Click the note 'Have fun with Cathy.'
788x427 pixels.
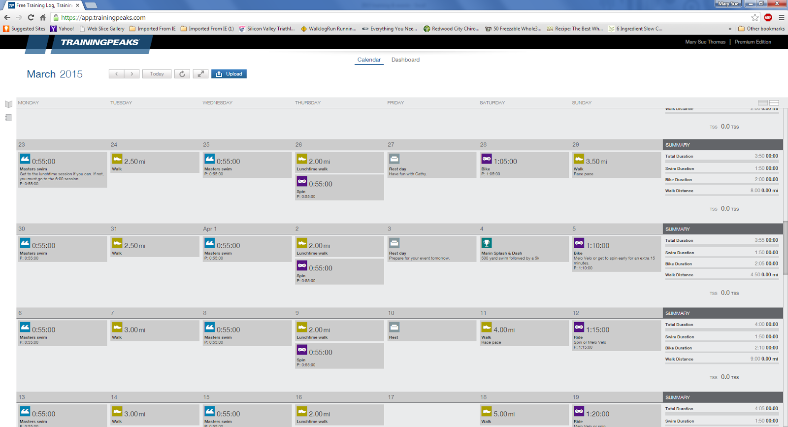408,174
